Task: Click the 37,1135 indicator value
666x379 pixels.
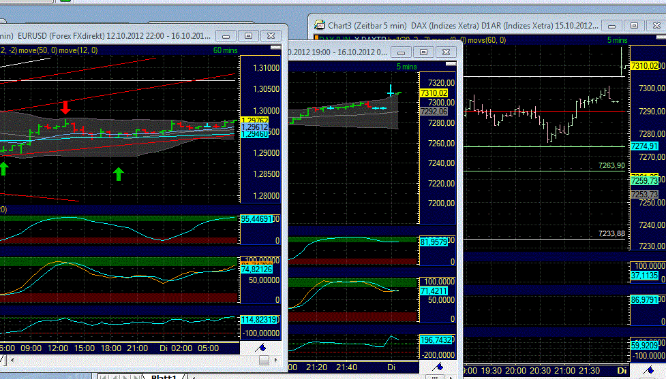Action: coord(644,276)
